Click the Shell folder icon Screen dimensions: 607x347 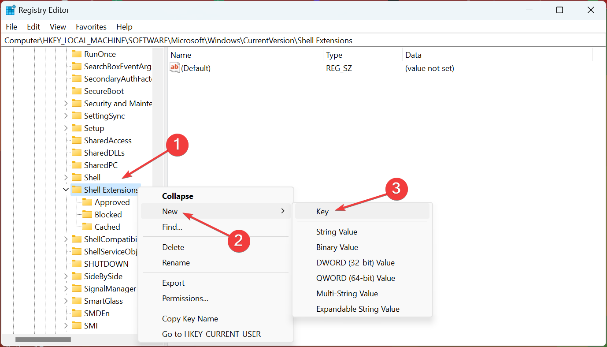pyautogui.click(x=77, y=177)
